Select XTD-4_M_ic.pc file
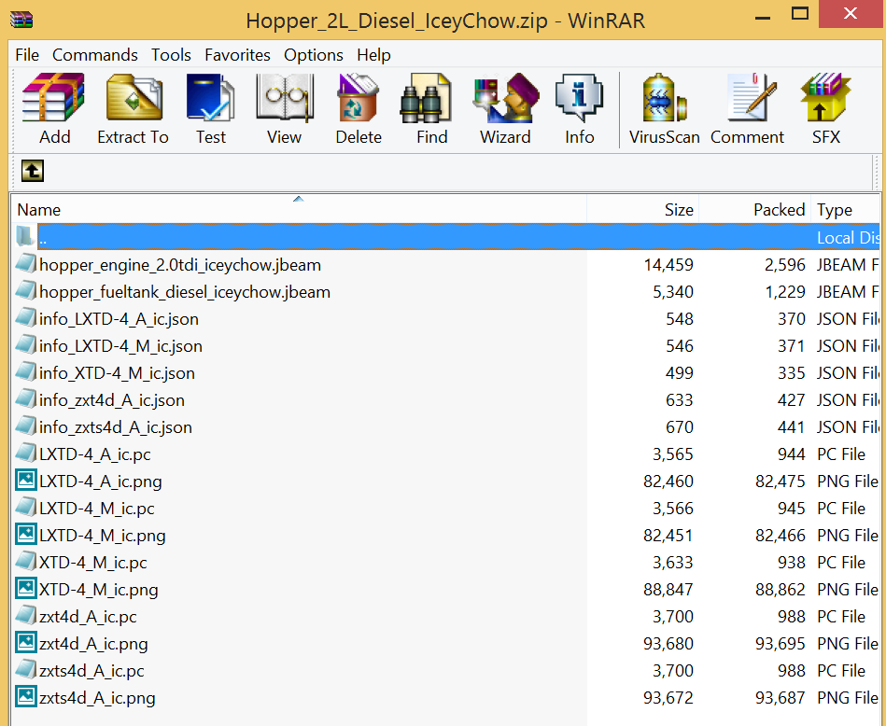 [x=93, y=562]
